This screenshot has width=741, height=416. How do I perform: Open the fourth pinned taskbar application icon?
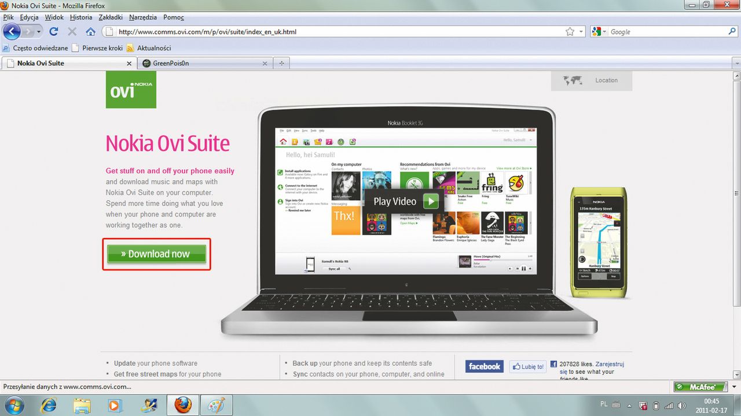[149, 406]
